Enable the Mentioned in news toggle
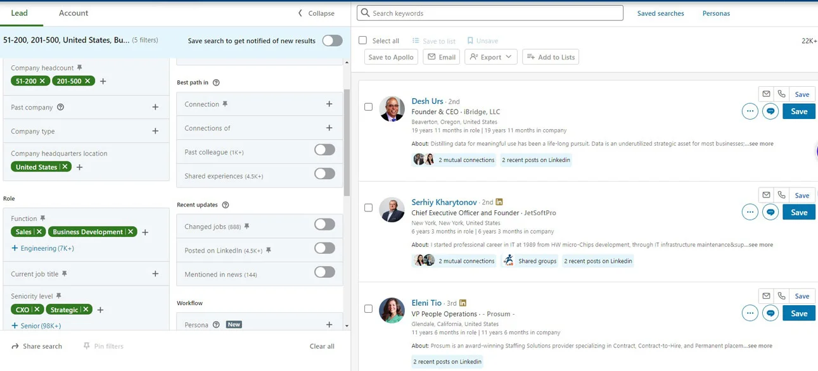 pyautogui.click(x=324, y=272)
